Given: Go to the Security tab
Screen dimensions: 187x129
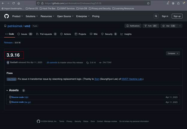Looking at the screenshot, I should 109,34.
